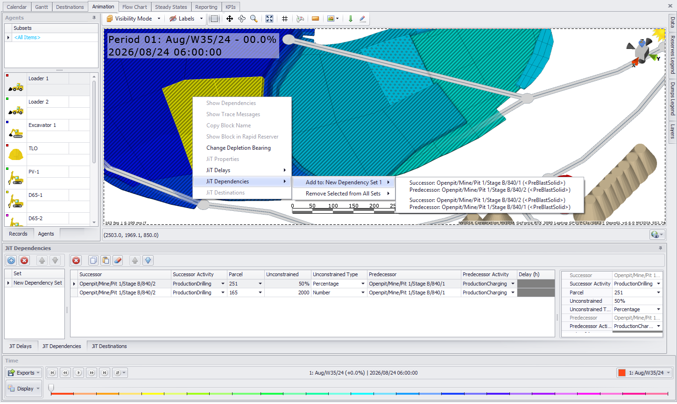Select Excavator 1 in the agents list
The height and width of the screenshot is (404, 677).
(42, 125)
